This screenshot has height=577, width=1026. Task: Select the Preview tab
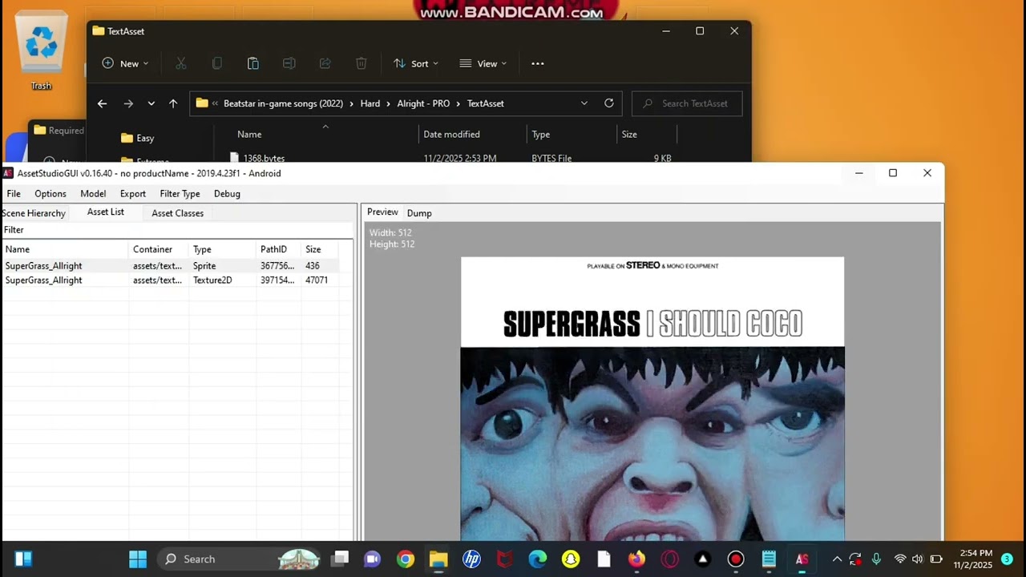pos(382,212)
